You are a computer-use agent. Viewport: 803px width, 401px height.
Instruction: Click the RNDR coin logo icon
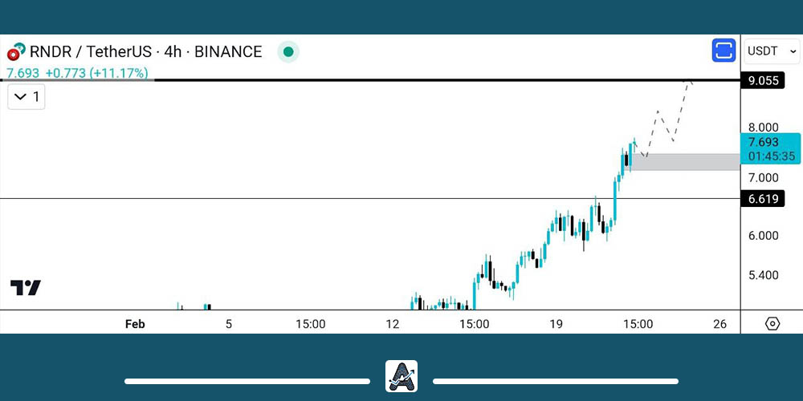(14, 52)
